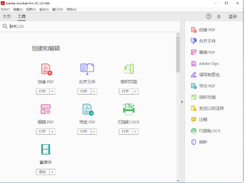Focus the 搜索工具 search field
Image resolution: width=244 pixels, height=183 pixels.
[x=95, y=26]
